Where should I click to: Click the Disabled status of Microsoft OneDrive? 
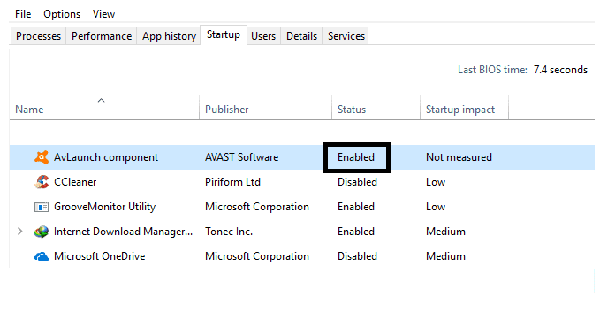click(357, 256)
